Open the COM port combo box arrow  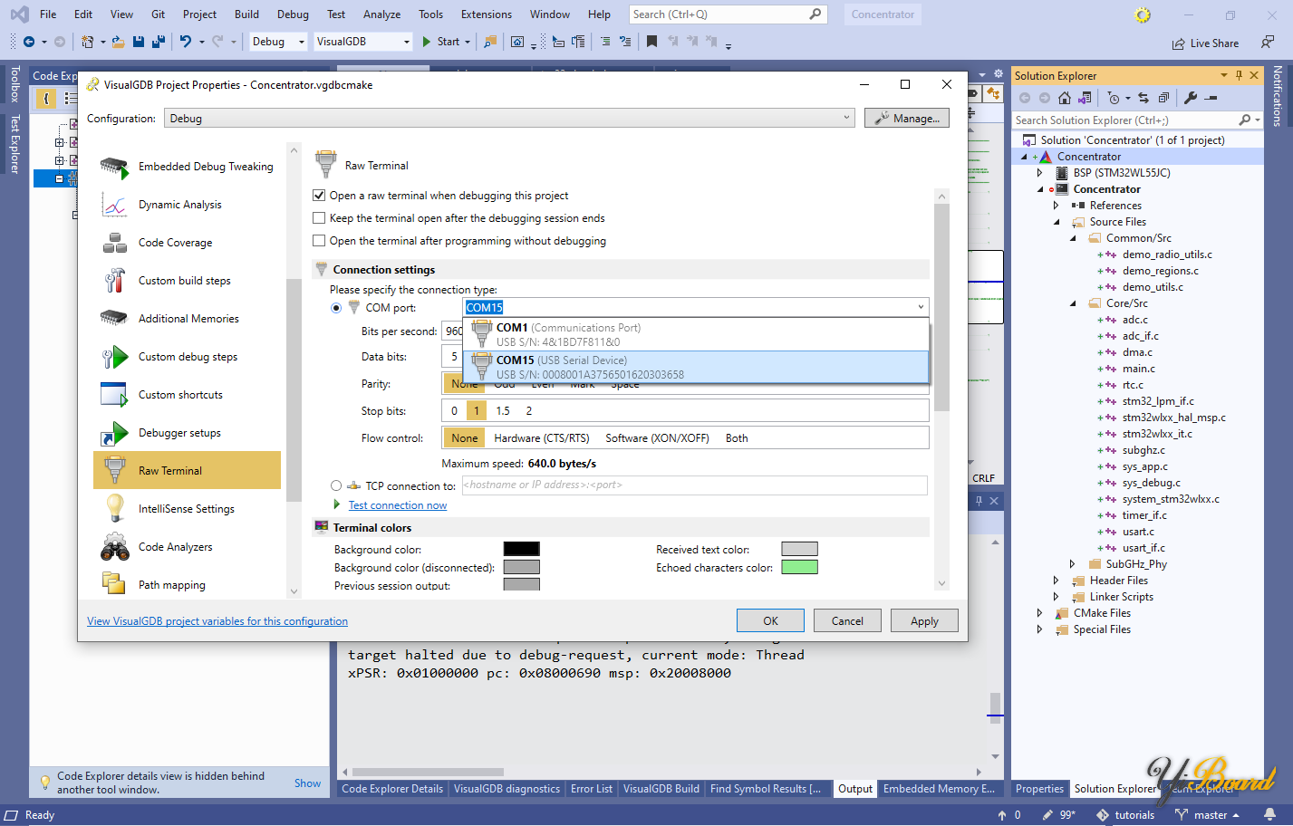(x=921, y=308)
